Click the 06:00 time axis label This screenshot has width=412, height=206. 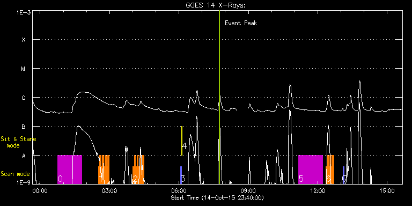click(x=179, y=190)
